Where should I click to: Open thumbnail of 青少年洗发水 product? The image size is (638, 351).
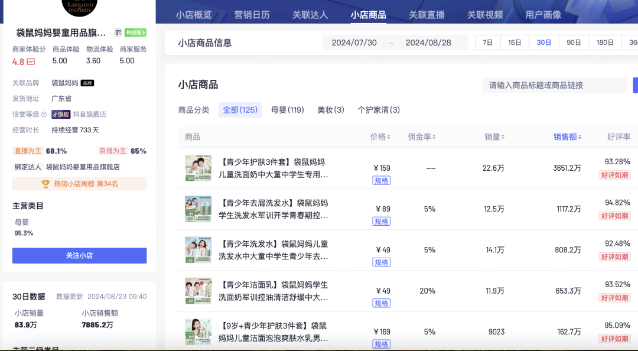(x=198, y=250)
